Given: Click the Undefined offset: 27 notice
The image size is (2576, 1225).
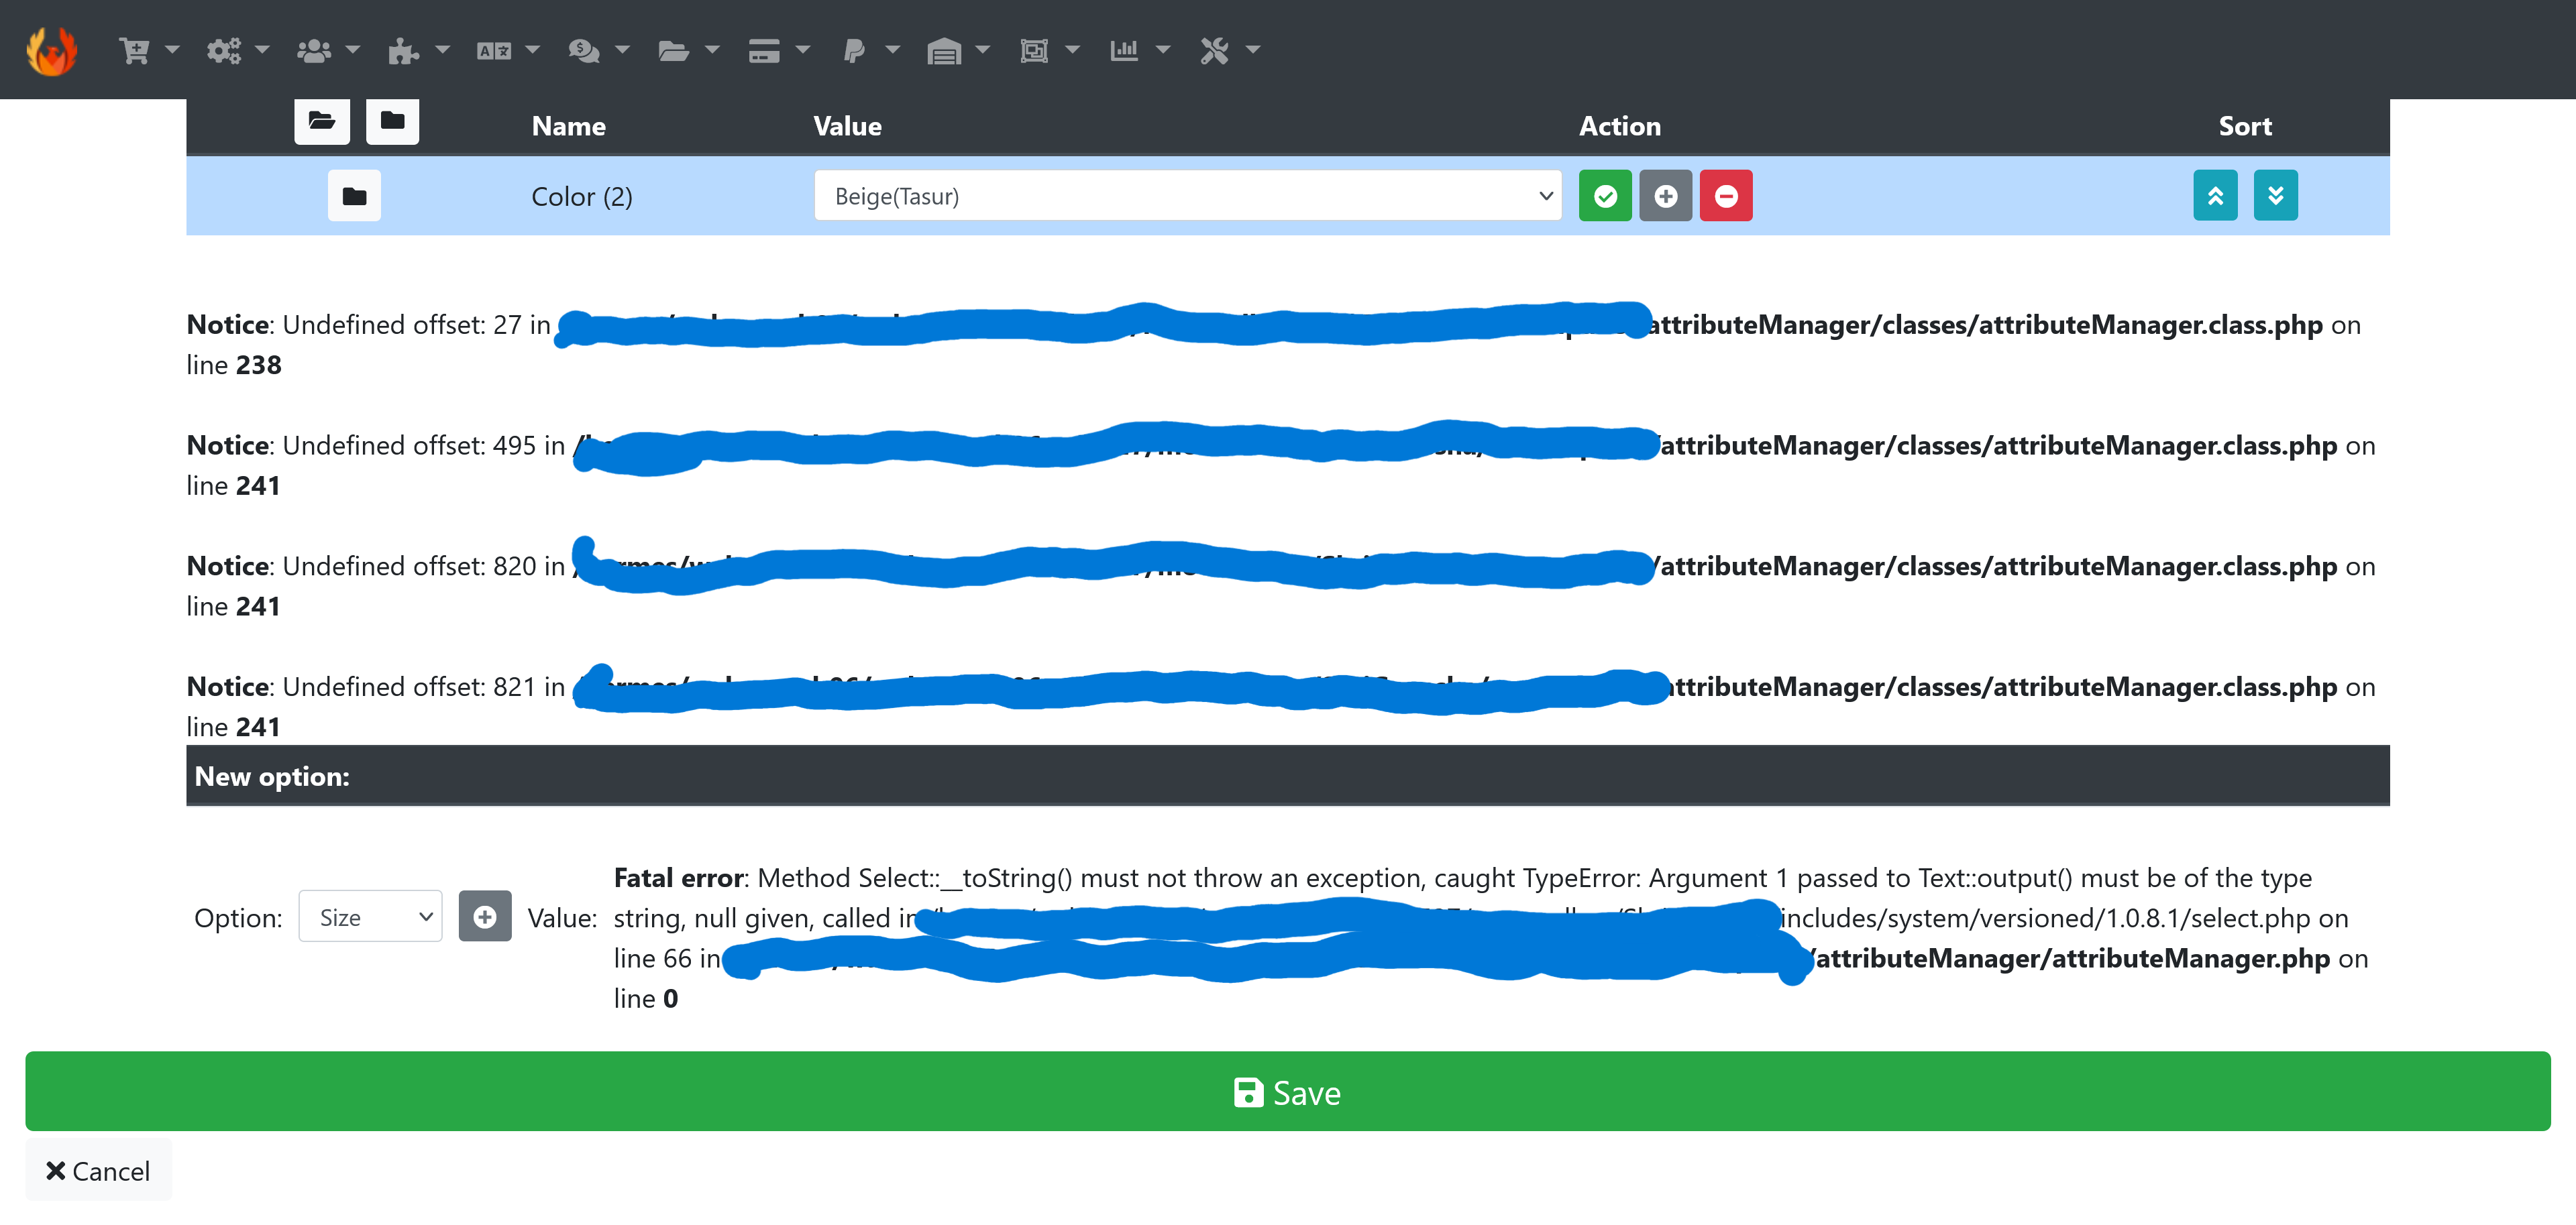Looking at the screenshot, I should [1274, 345].
